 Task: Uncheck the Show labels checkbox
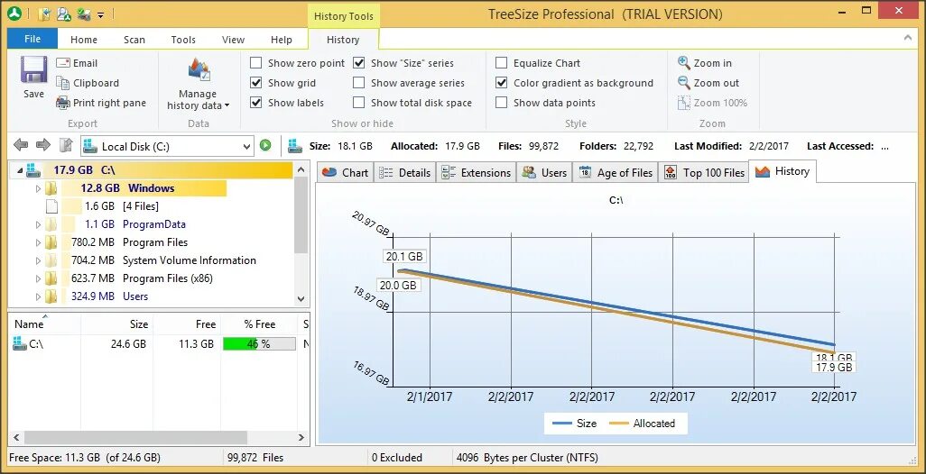point(256,103)
